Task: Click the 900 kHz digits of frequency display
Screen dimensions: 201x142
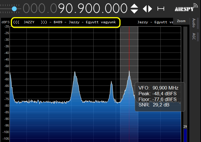Action: (x=89, y=8)
